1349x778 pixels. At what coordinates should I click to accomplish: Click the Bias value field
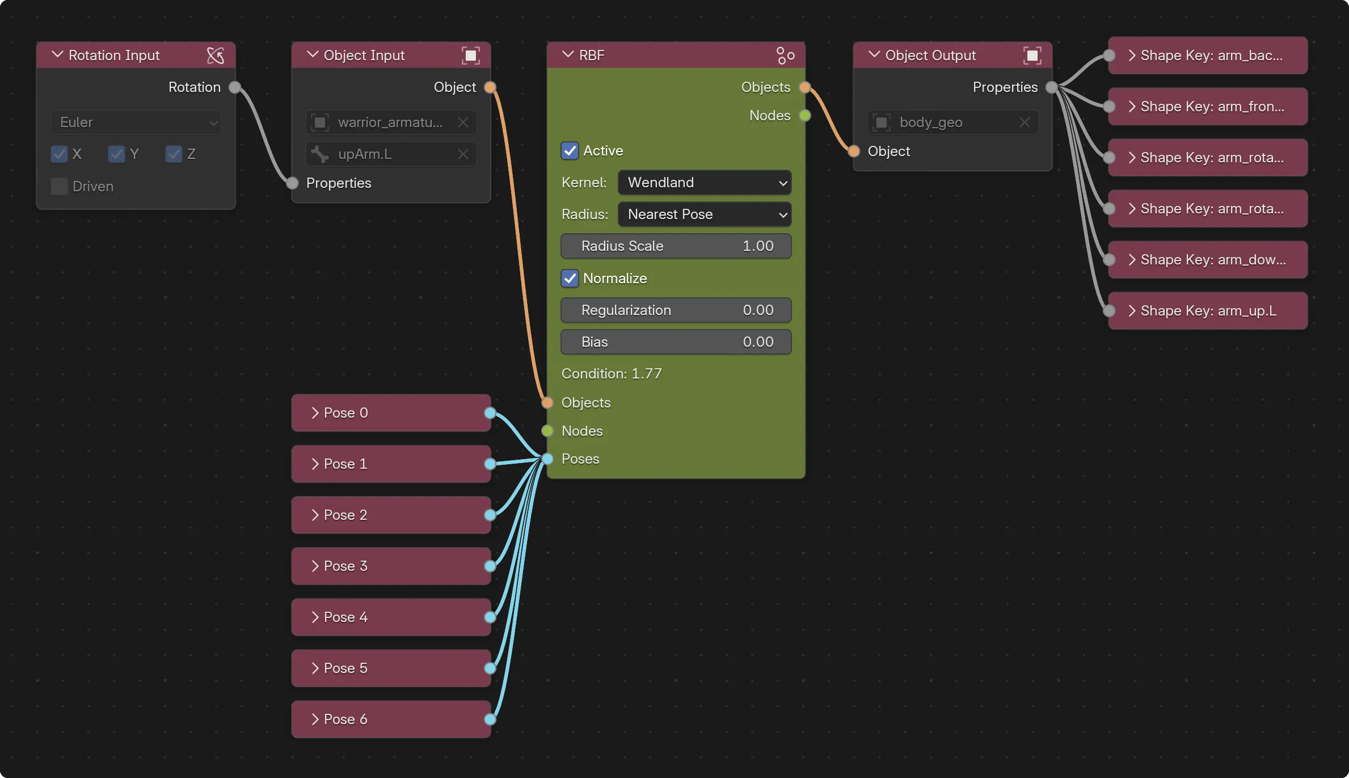pos(676,342)
